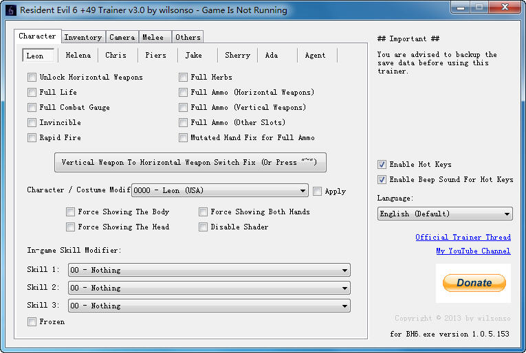Choose the Leon character sub-tab

38,56
